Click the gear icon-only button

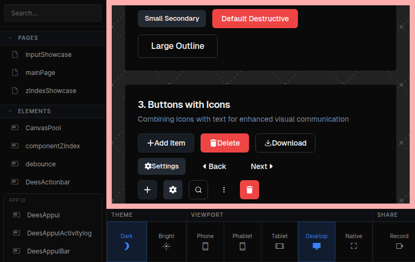coord(173,190)
